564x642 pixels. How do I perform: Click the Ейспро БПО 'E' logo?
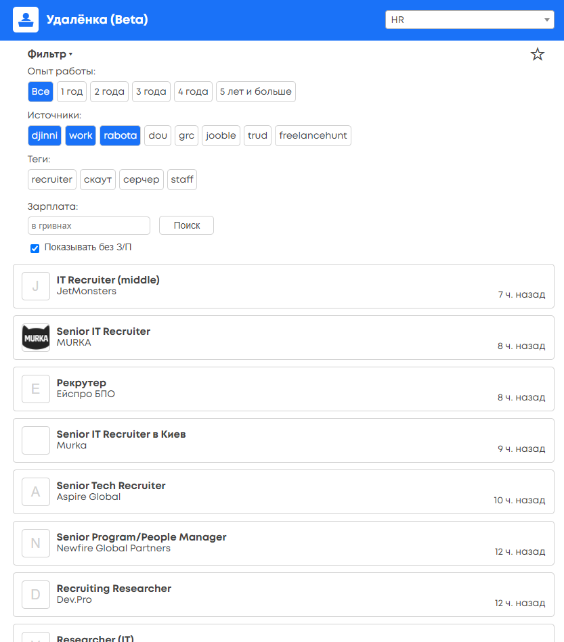tap(36, 389)
